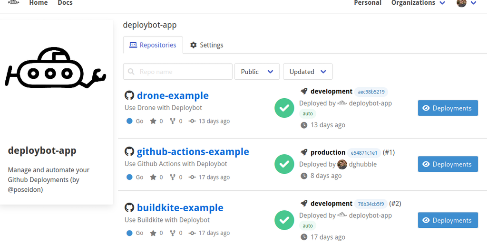Click the GitHub icon beside buildkite-example

coord(129,207)
